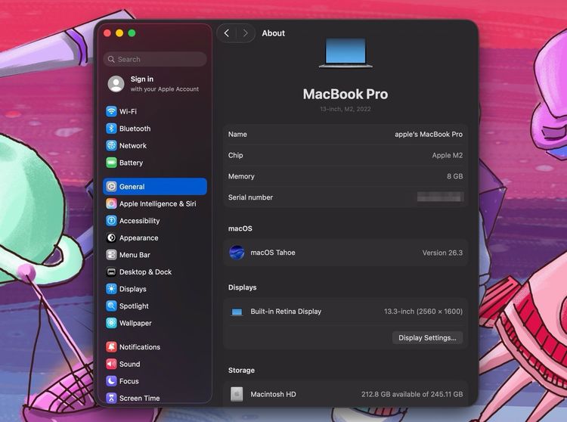Click "13.3-inch (2560 × 1600)" text
Viewport: 567px width, 422px height.
pos(423,312)
